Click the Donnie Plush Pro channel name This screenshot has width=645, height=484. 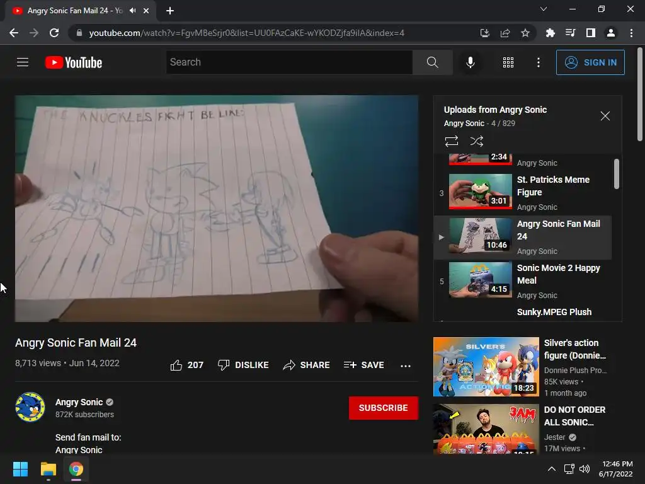point(575,371)
